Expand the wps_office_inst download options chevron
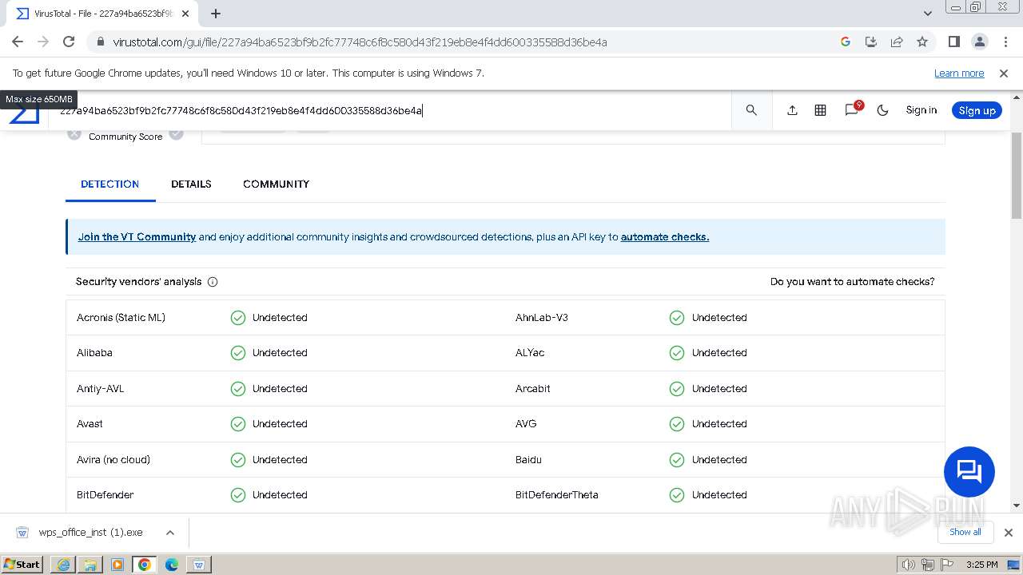The height and width of the screenshot is (575, 1023). click(x=169, y=533)
